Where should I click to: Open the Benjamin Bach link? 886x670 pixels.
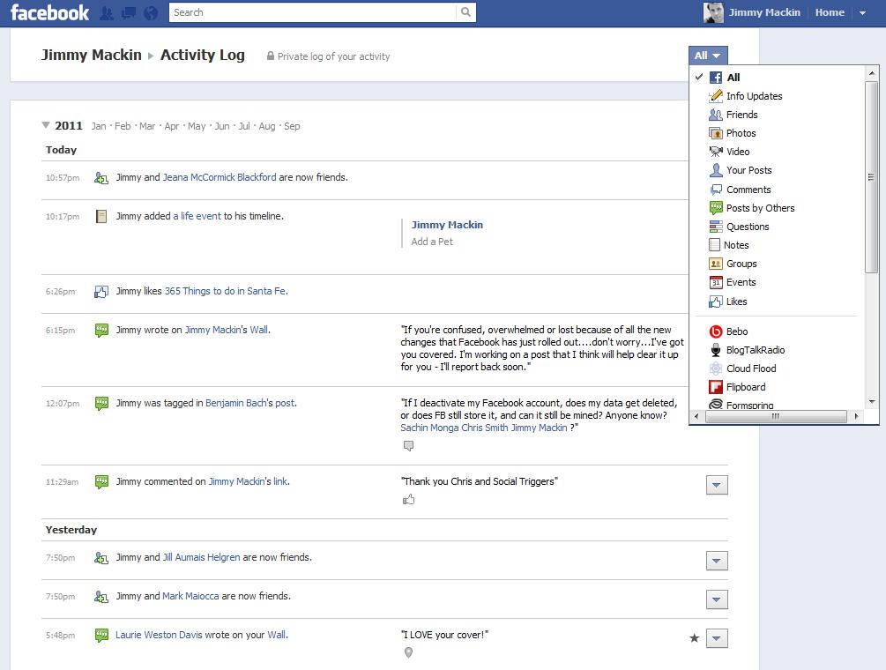[235, 404]
